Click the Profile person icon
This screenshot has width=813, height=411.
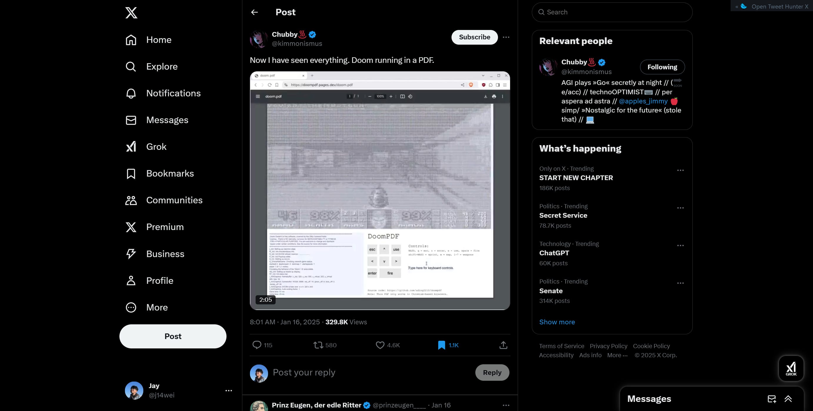pyautogui.click(x=131, y=281)
